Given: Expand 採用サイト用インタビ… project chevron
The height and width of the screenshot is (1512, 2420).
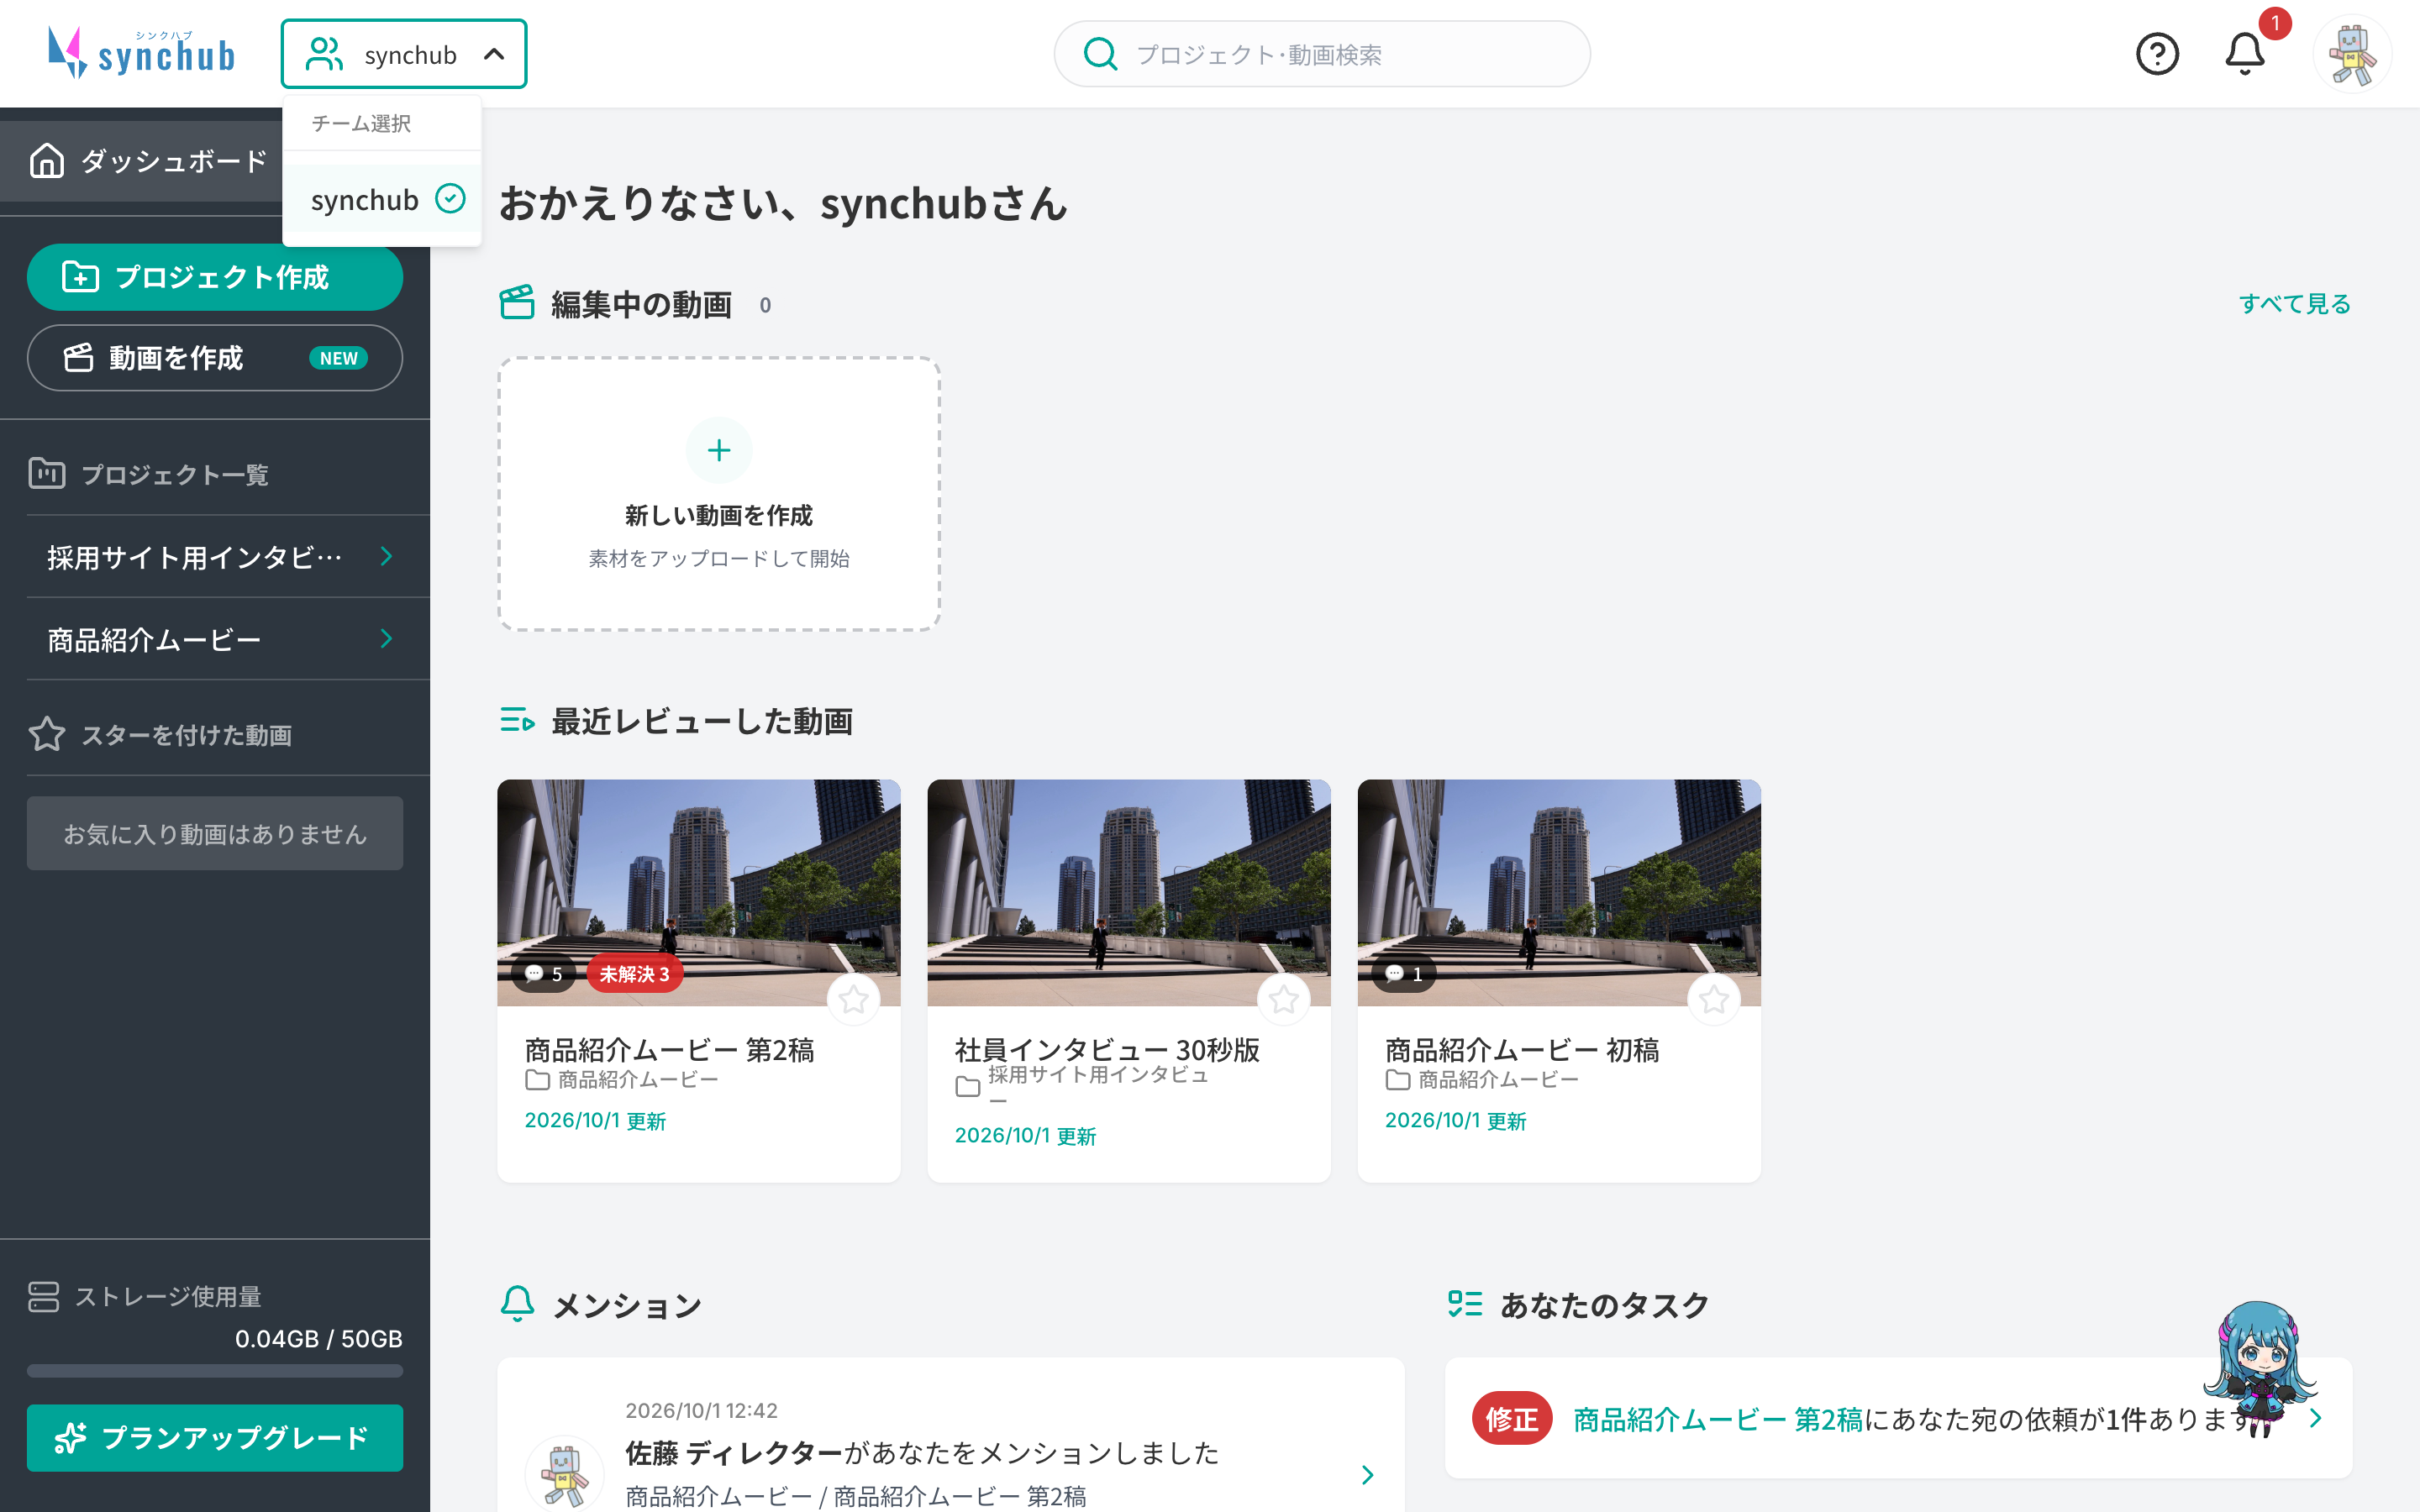Looking at the screenshot, I should pos(387,556).
